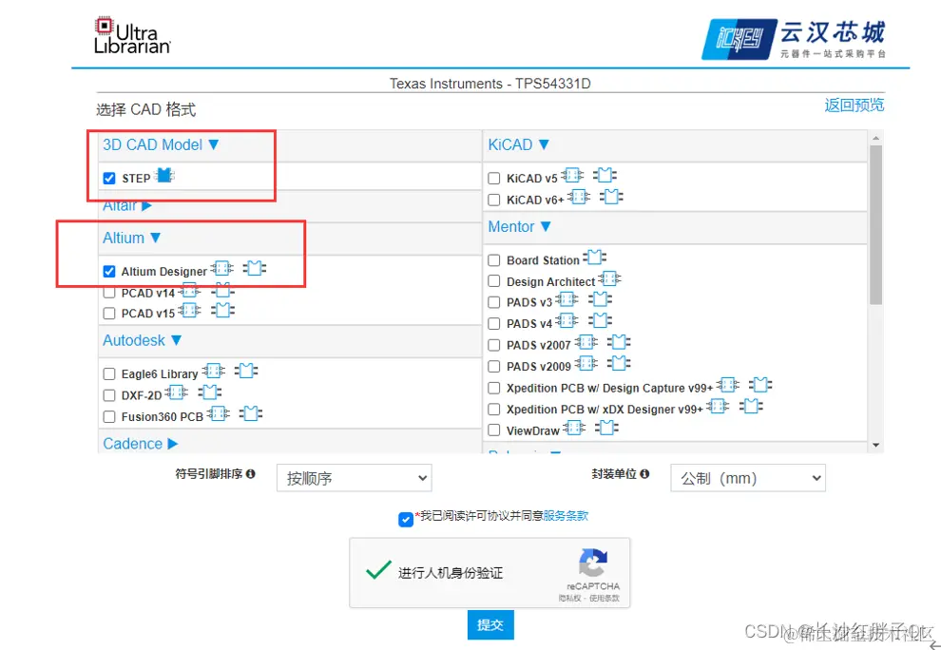
Task: Click the Ultra Librarian logo
Action: click(x=132, y=35)
